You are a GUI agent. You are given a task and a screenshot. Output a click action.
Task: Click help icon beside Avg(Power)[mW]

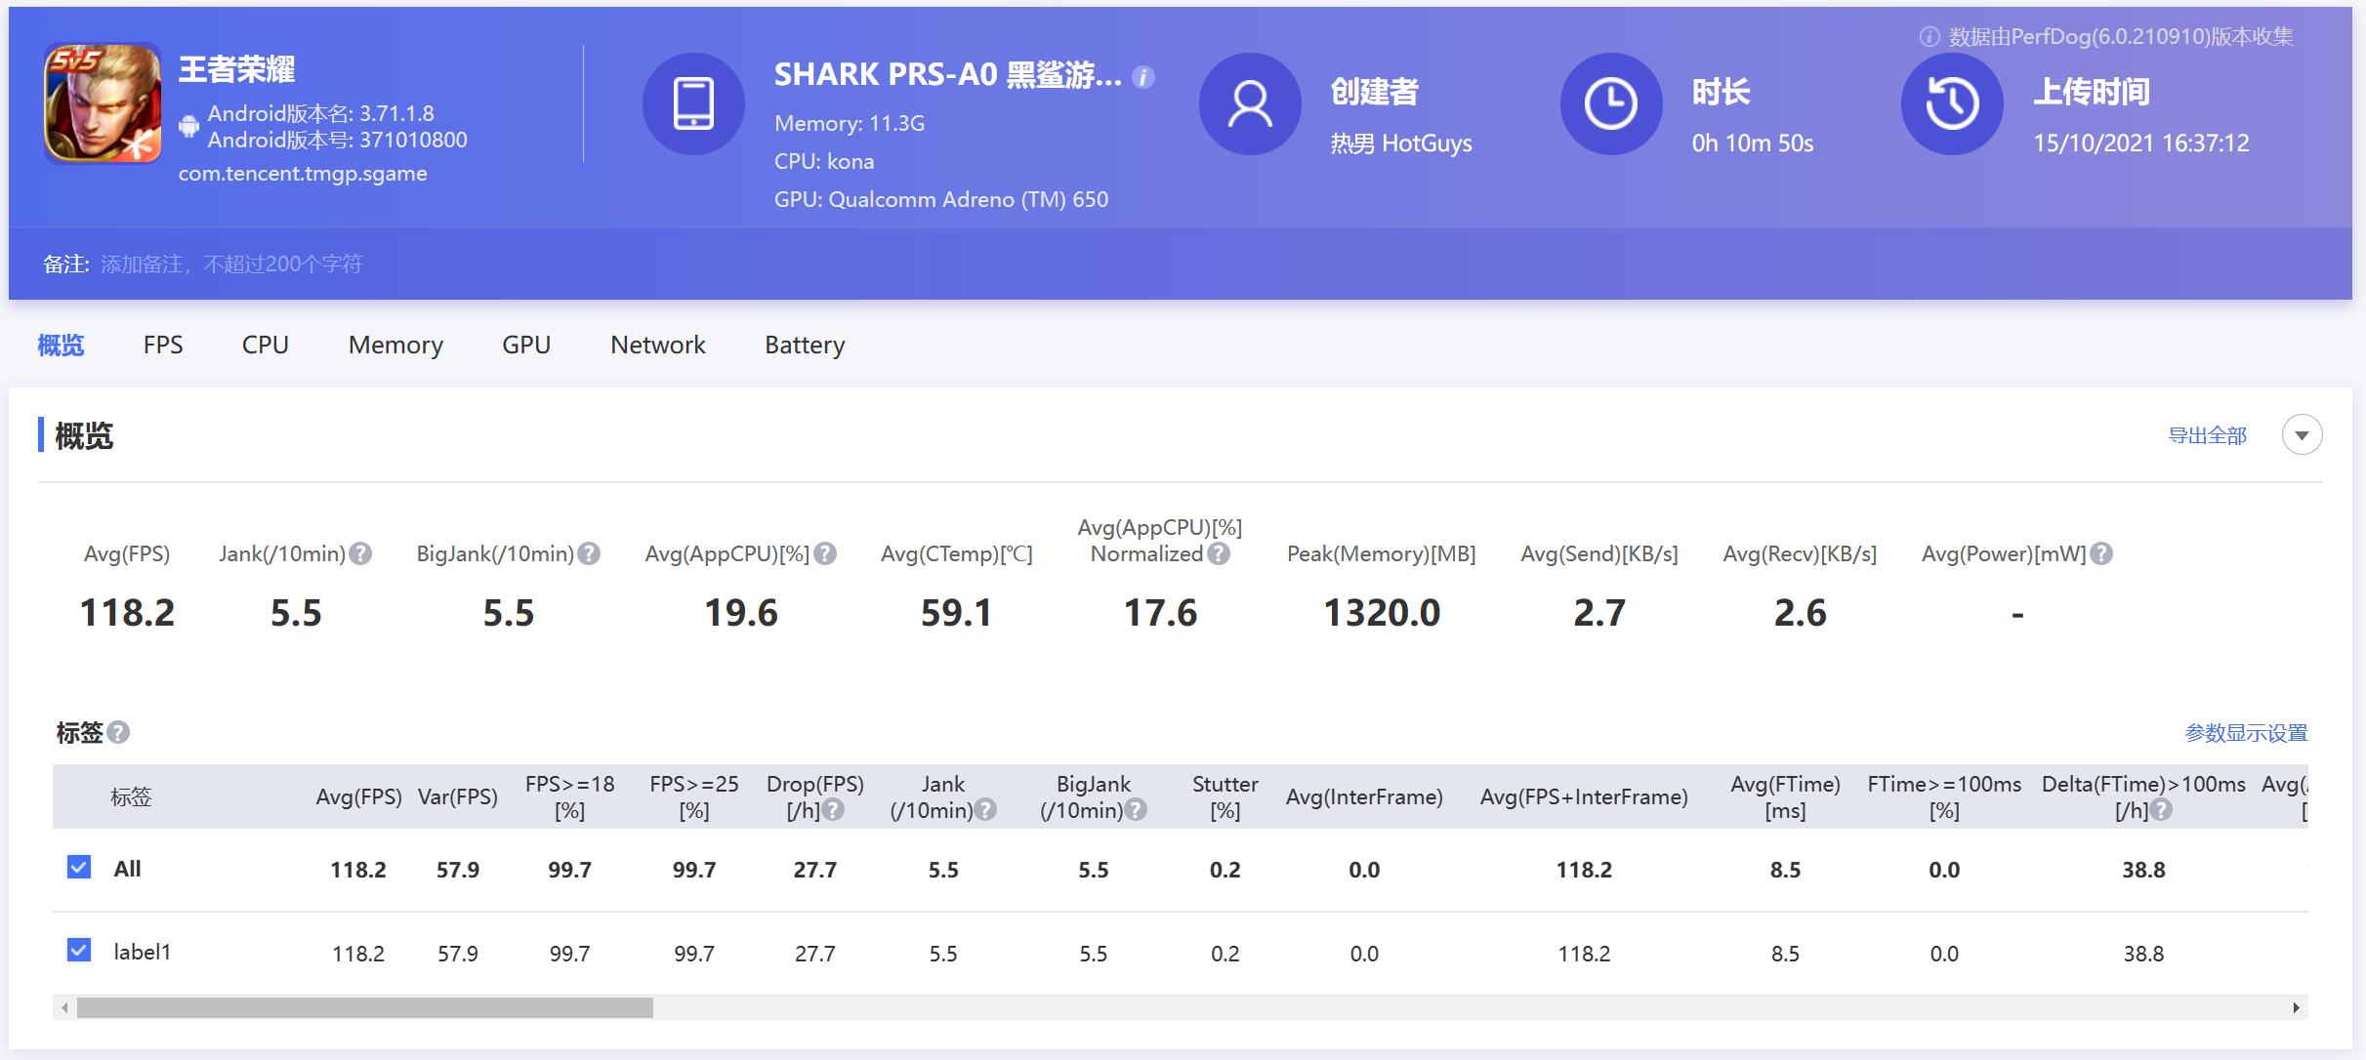point(2101,553)
